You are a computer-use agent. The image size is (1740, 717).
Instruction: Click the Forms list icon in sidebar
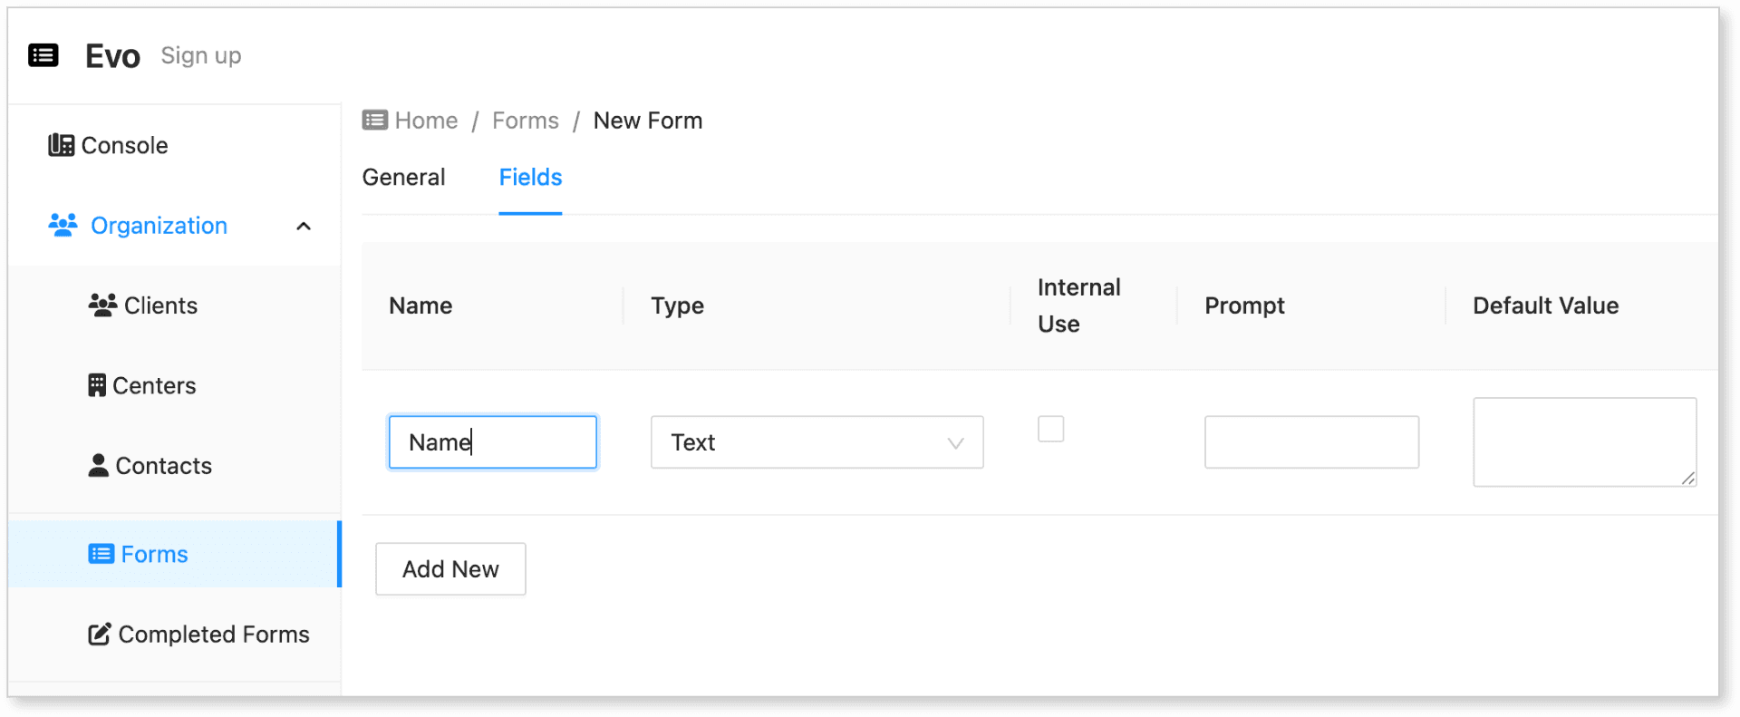coord(101,554)
